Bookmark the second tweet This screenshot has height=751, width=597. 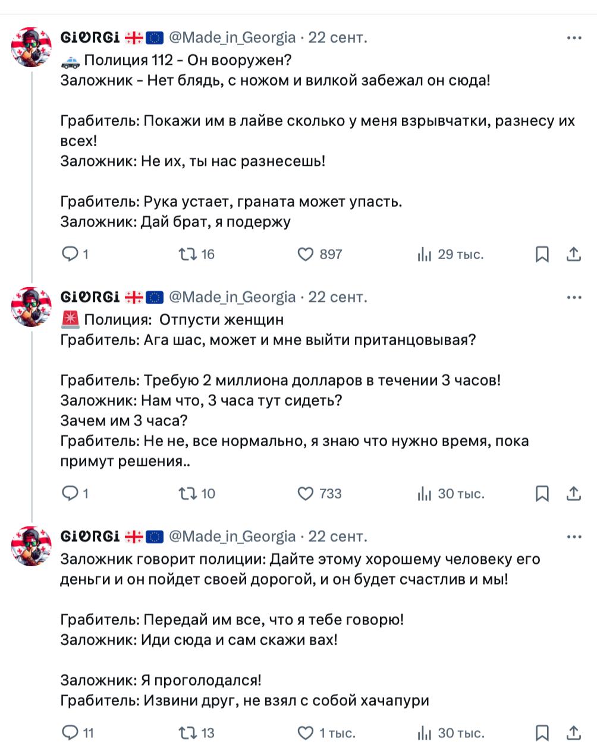pyautogui.click(x=542, y=494)
